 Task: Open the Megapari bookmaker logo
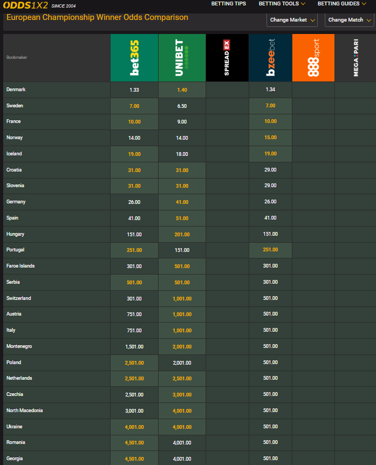pyautogui.click(x=355, y=58)
